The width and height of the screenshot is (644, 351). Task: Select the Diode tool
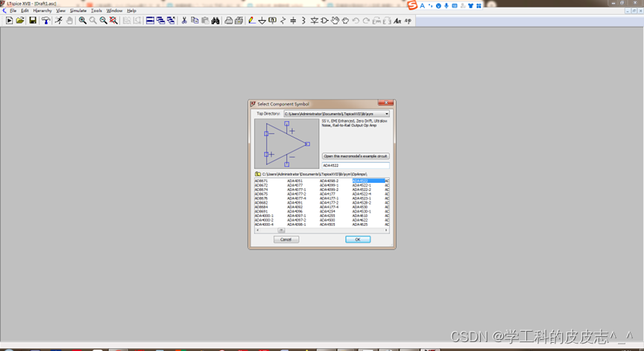pyautogui.click(x=315, y=21)
